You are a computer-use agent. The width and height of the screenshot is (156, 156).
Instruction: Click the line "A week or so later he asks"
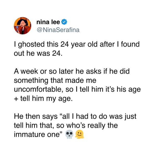tap(72, 71)
